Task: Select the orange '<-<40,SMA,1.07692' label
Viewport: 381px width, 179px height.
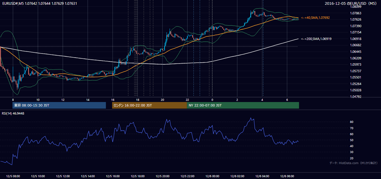Action: [315, 18]
